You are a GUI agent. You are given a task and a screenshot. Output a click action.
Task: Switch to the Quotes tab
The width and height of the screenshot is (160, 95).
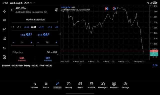[35, 85]
